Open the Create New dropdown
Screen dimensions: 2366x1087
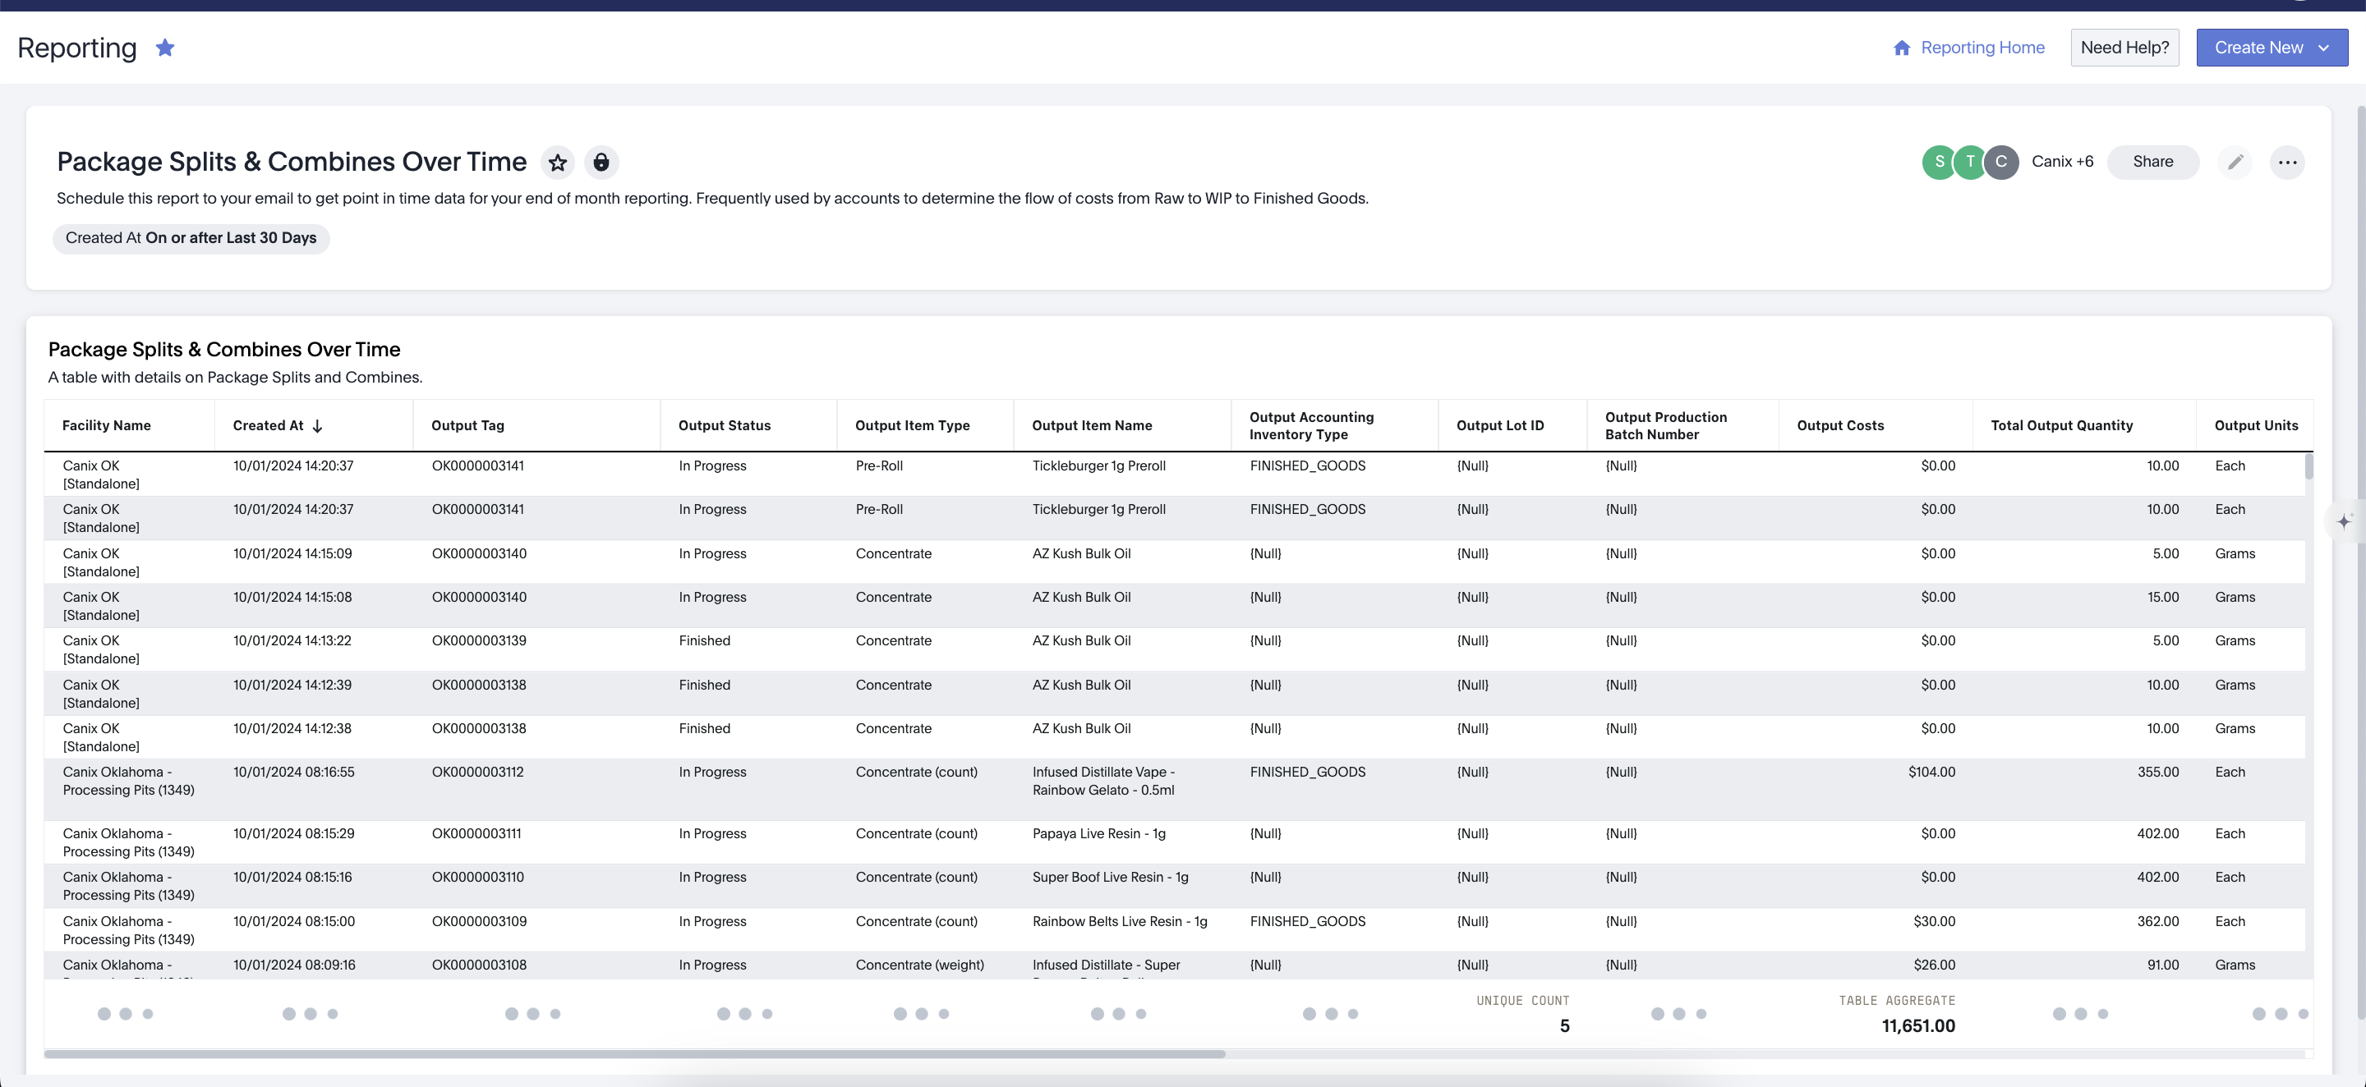(2271, 48)
